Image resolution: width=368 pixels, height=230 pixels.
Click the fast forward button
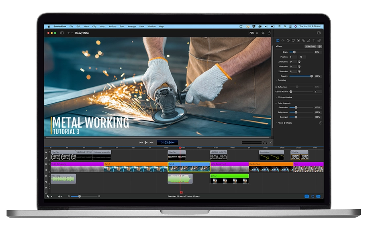tap(151, 142)
